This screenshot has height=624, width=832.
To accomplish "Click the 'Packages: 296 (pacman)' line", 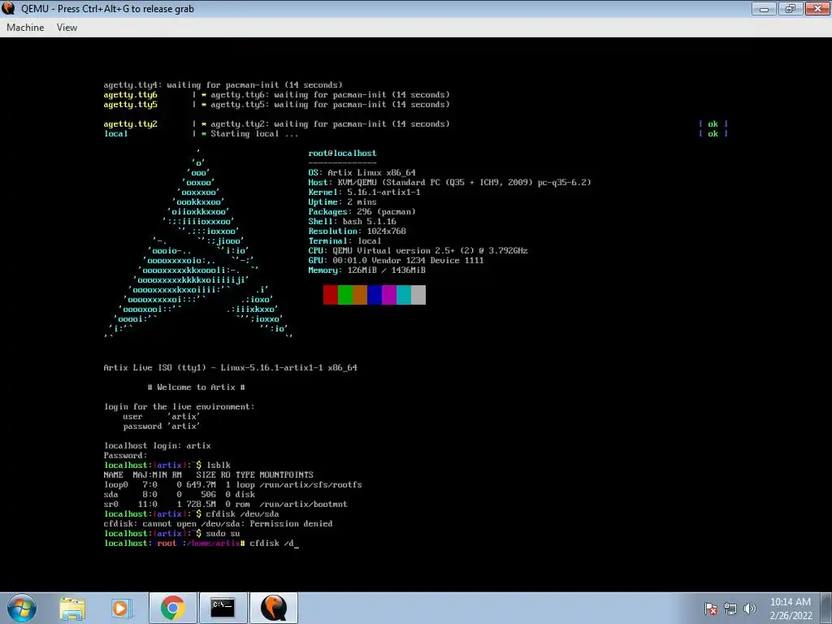I will [362, 212].
